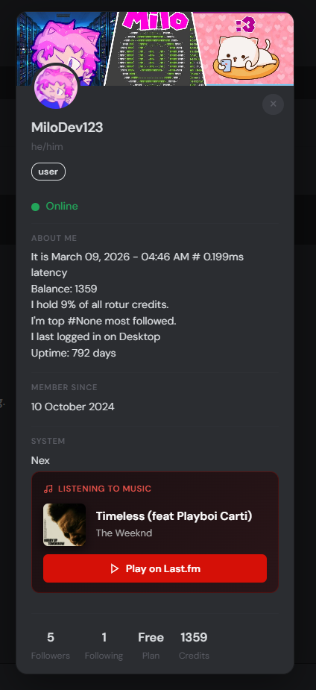The image size is (316, 690).
Task: Click the Free Plan stat
Action: click(151, 645)
